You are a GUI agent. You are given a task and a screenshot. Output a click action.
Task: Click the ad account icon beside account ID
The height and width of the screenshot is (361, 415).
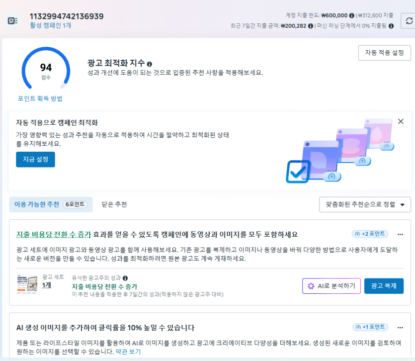point(12,21)
